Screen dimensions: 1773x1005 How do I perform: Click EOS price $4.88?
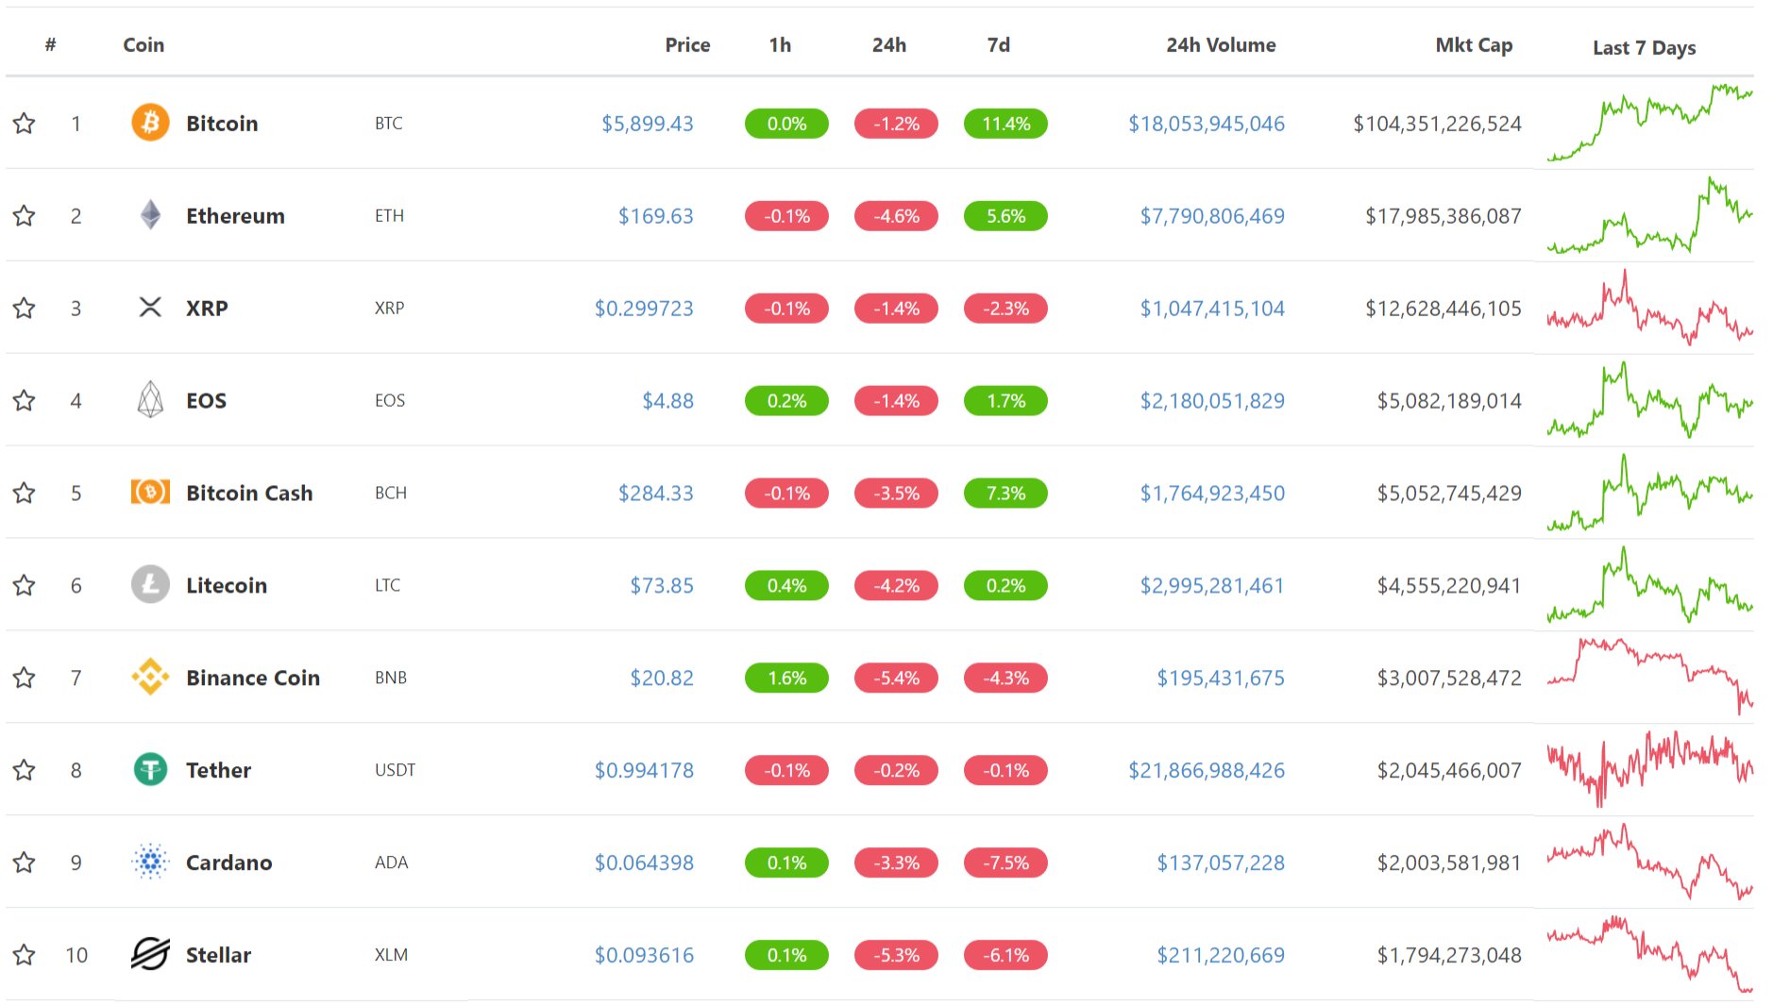(x=667, y=401)
